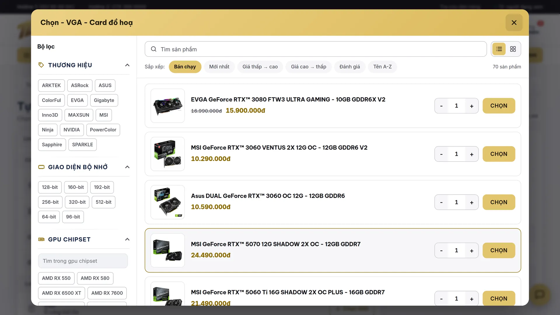The height and width of the screenshot is (315, 560).
Task: Toggle the MSI brand filter
Action: click(104, 115)
